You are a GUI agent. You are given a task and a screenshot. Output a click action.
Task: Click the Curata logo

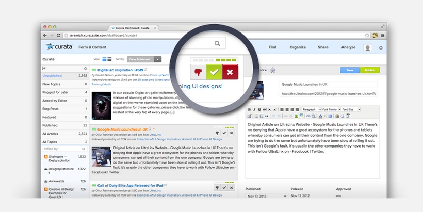(x=59, y=46)
